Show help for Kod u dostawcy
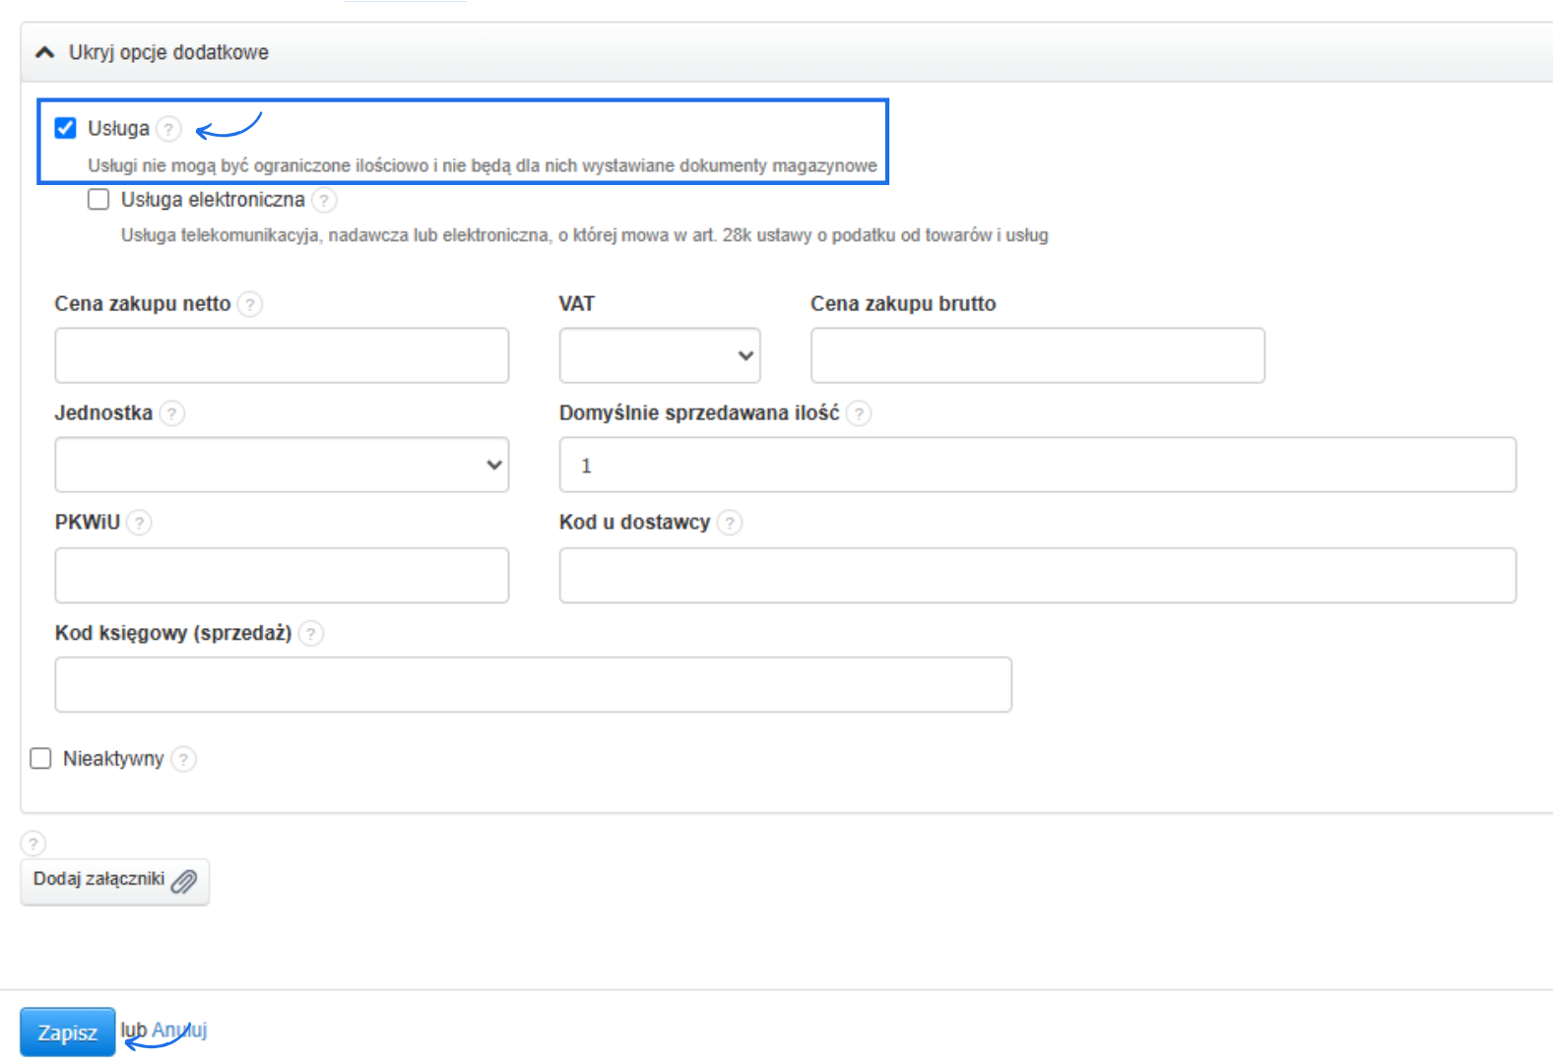Screen dimensions: 1553x1063 click(729, 523)
